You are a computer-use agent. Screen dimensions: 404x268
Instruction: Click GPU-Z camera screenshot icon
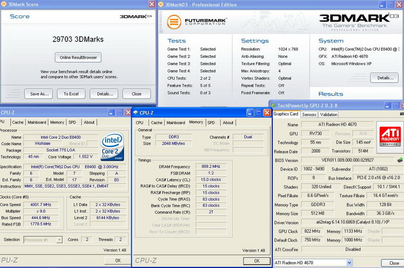pyautogui.click(x=402, y=113)
